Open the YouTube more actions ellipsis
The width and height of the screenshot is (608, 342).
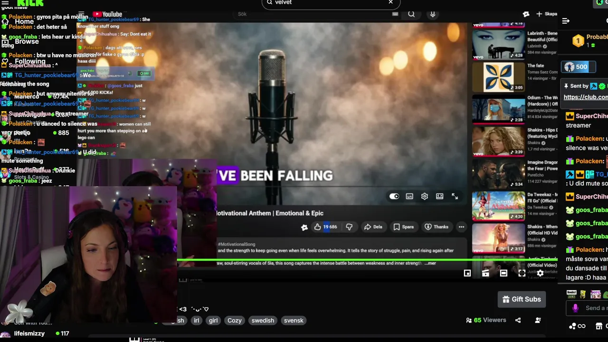pos(461,227)
